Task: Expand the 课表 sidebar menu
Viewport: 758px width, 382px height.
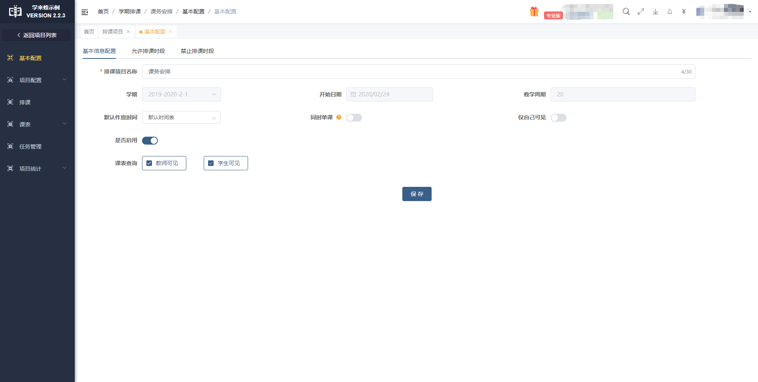Action: [x=37, y=124]
